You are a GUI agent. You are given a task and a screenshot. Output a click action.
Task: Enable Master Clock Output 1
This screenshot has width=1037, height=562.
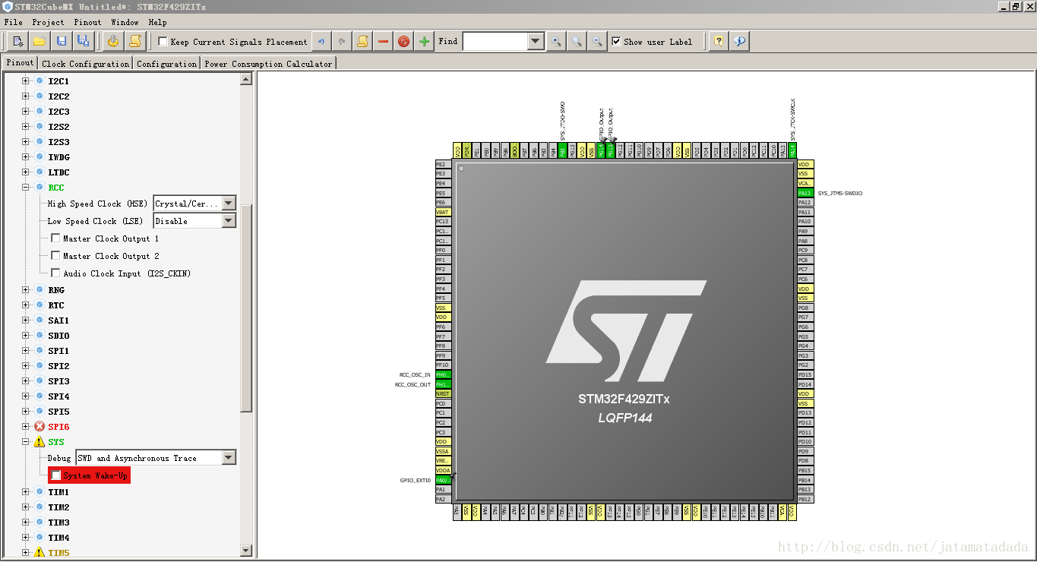point(55,238)
